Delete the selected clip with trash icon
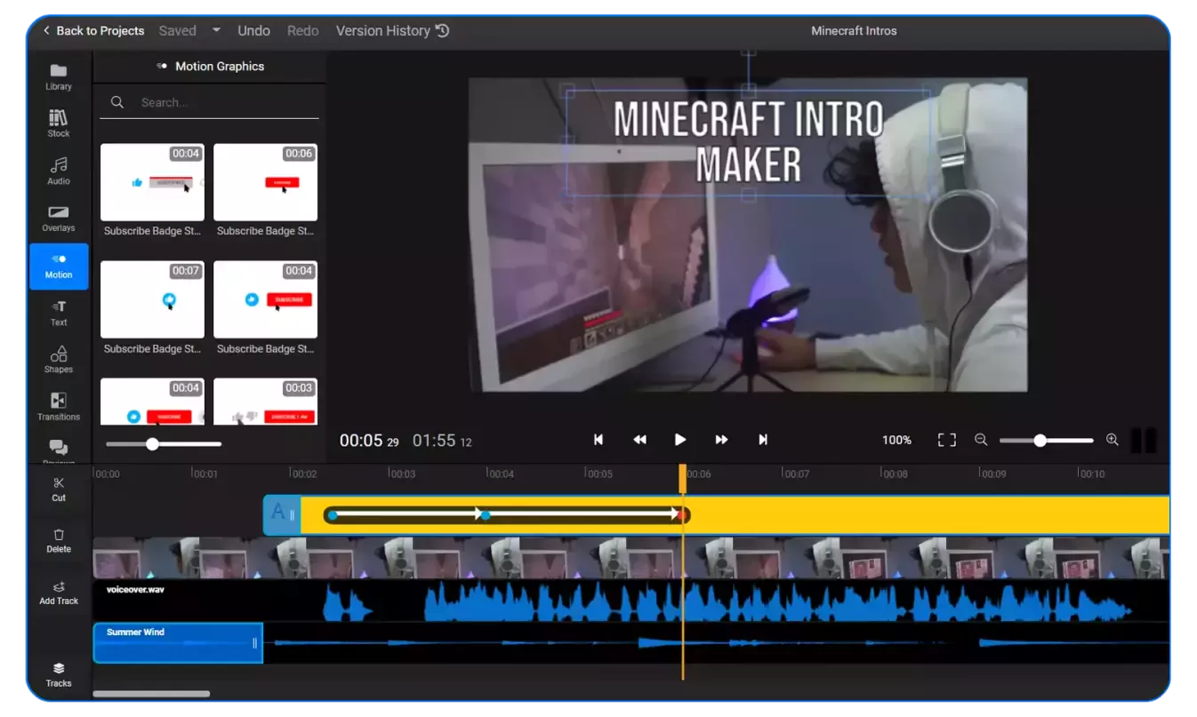The height and width of the screenshot is (717, 1197). coord(59,540)
